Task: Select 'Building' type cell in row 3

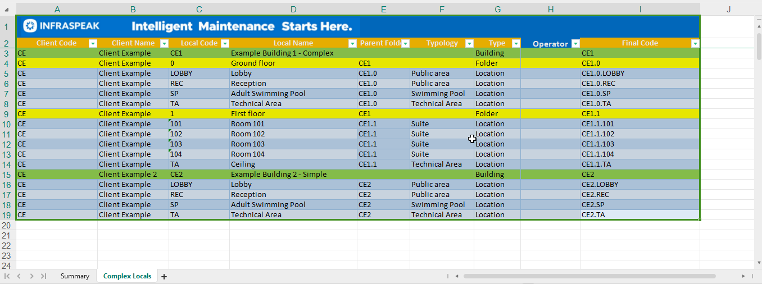Action: click(497, 53)
